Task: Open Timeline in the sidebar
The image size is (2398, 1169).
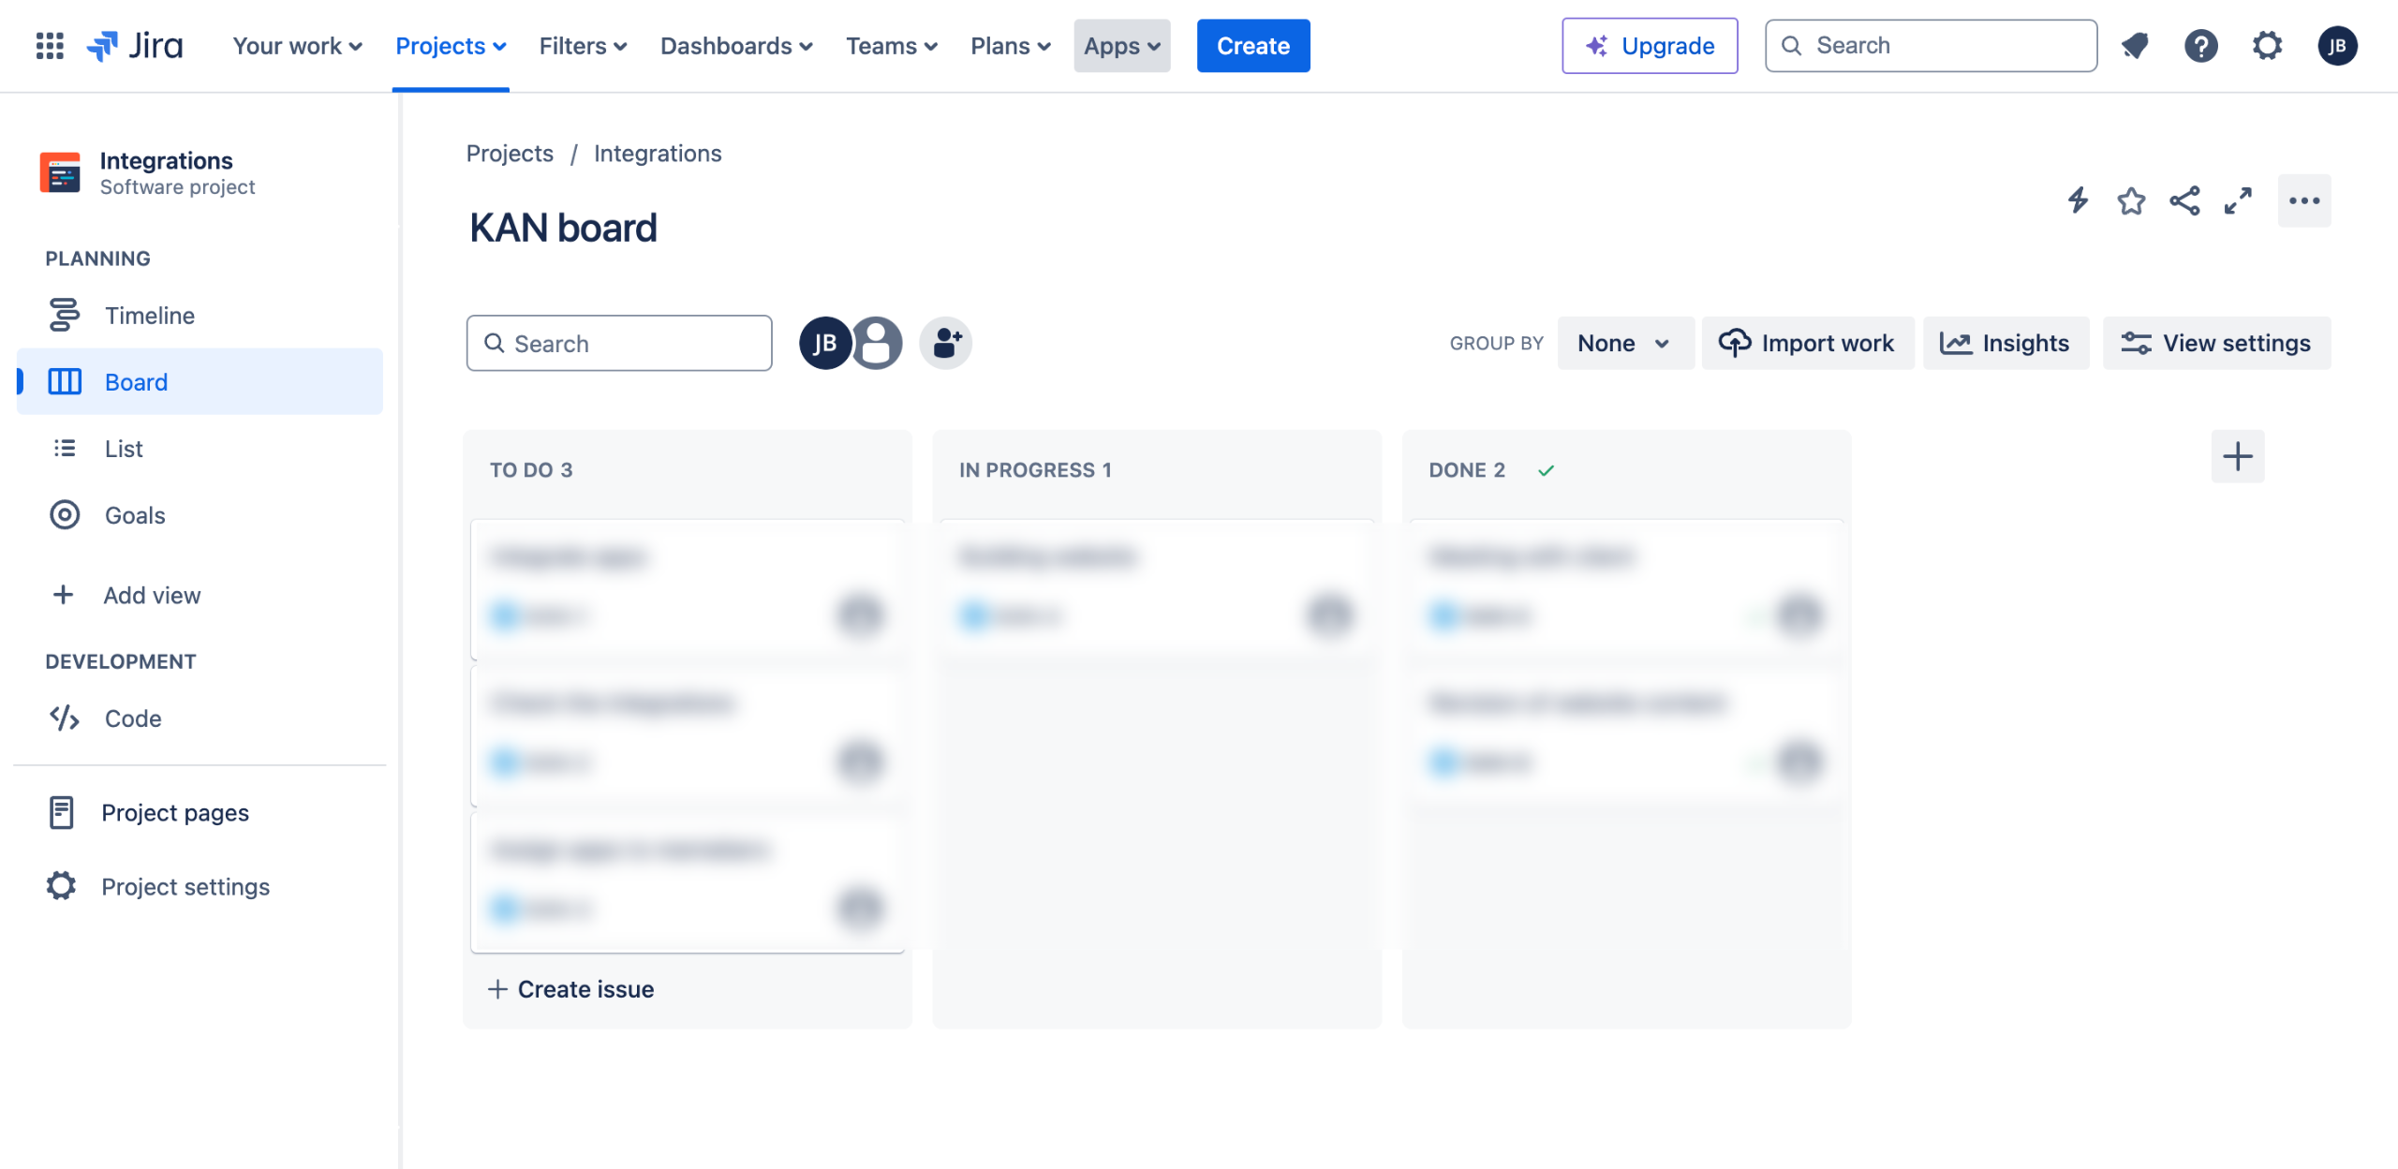Action: tap(149, 316)
